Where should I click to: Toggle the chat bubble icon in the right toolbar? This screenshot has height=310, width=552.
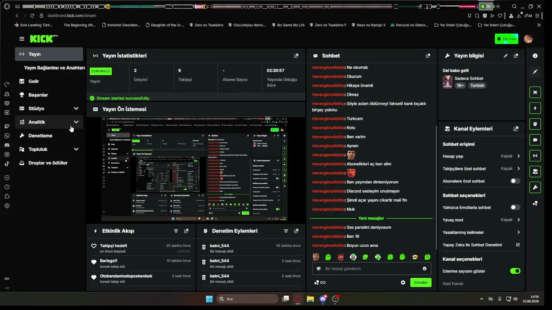535,140
